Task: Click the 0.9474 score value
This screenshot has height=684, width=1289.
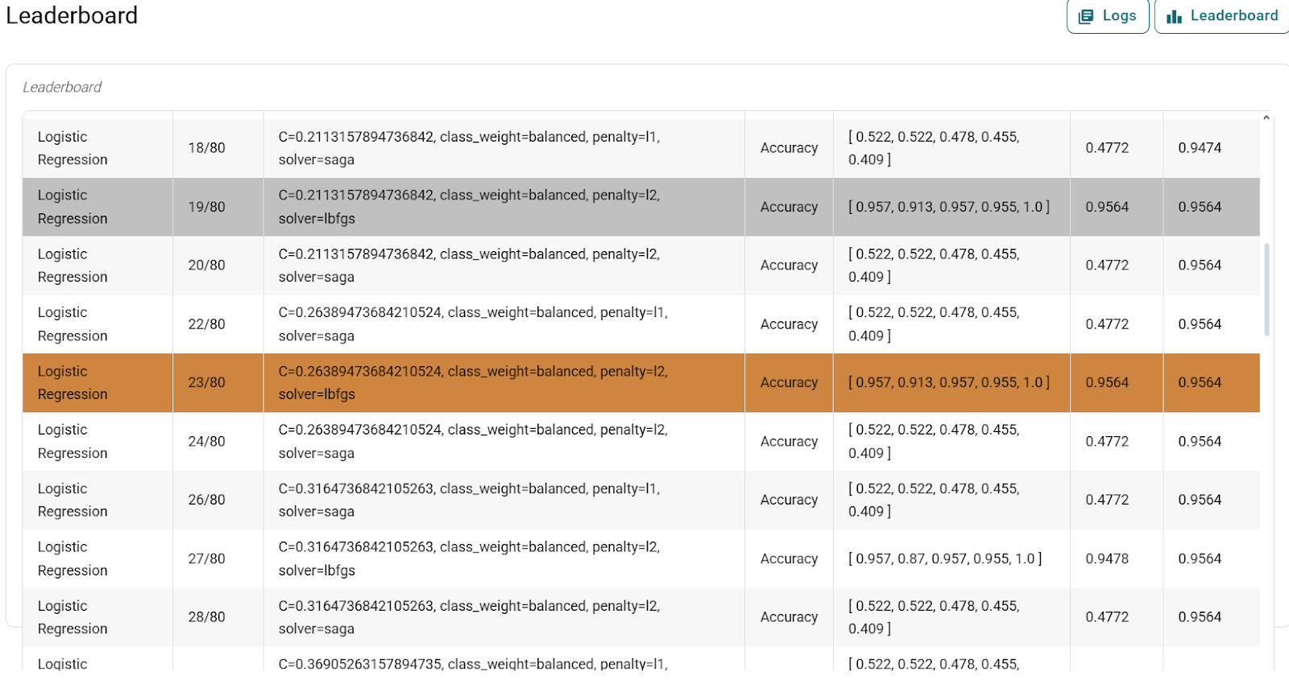Action: point(1200,148)
